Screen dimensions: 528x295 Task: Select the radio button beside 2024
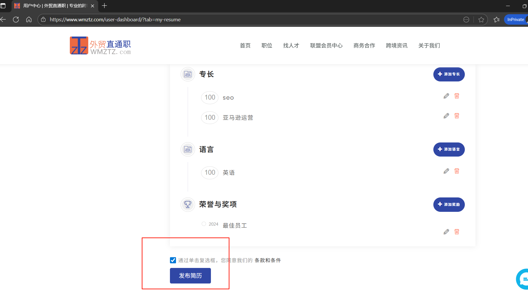click(204, 224)
